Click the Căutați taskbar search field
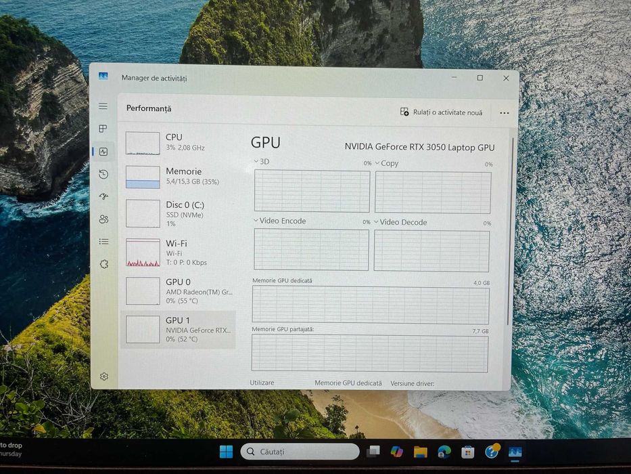Image resolution: width=631 pixels, height=474 pixels. [300, 452]
